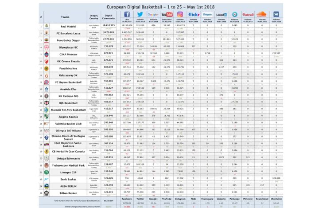
Task: Click the 'Fenerbahçe Dogus' team name
Action: (68, 40)
